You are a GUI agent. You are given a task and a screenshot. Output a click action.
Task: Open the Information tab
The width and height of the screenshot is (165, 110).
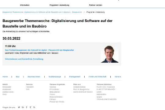point(25,5)
